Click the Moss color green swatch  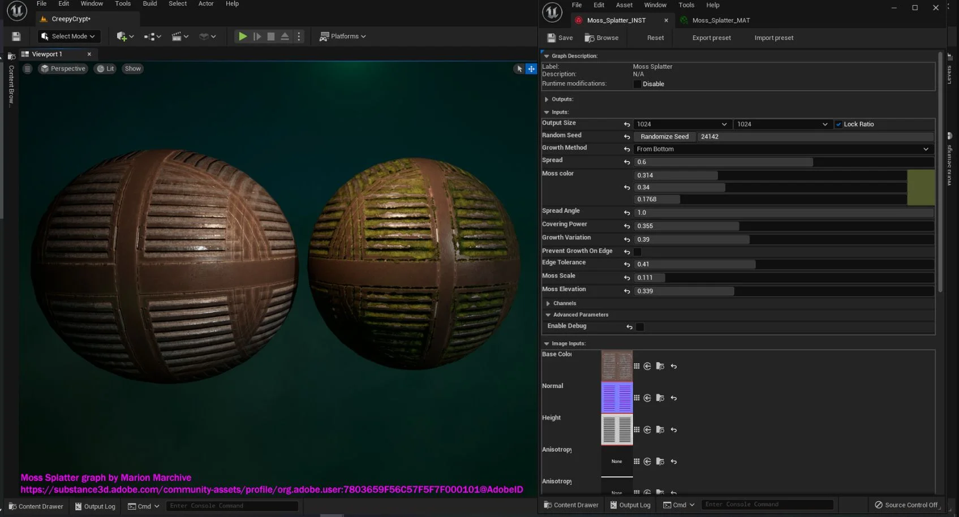921,187
